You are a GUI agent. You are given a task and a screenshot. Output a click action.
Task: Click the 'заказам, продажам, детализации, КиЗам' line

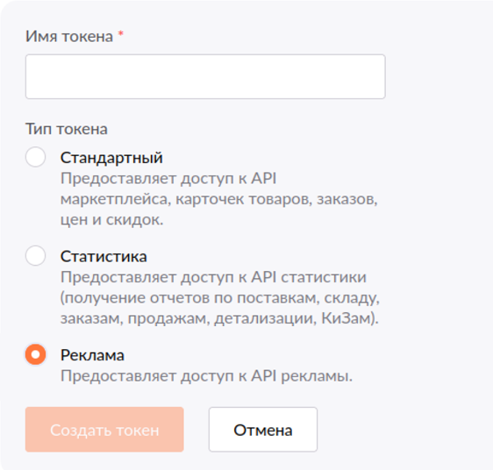219,318
